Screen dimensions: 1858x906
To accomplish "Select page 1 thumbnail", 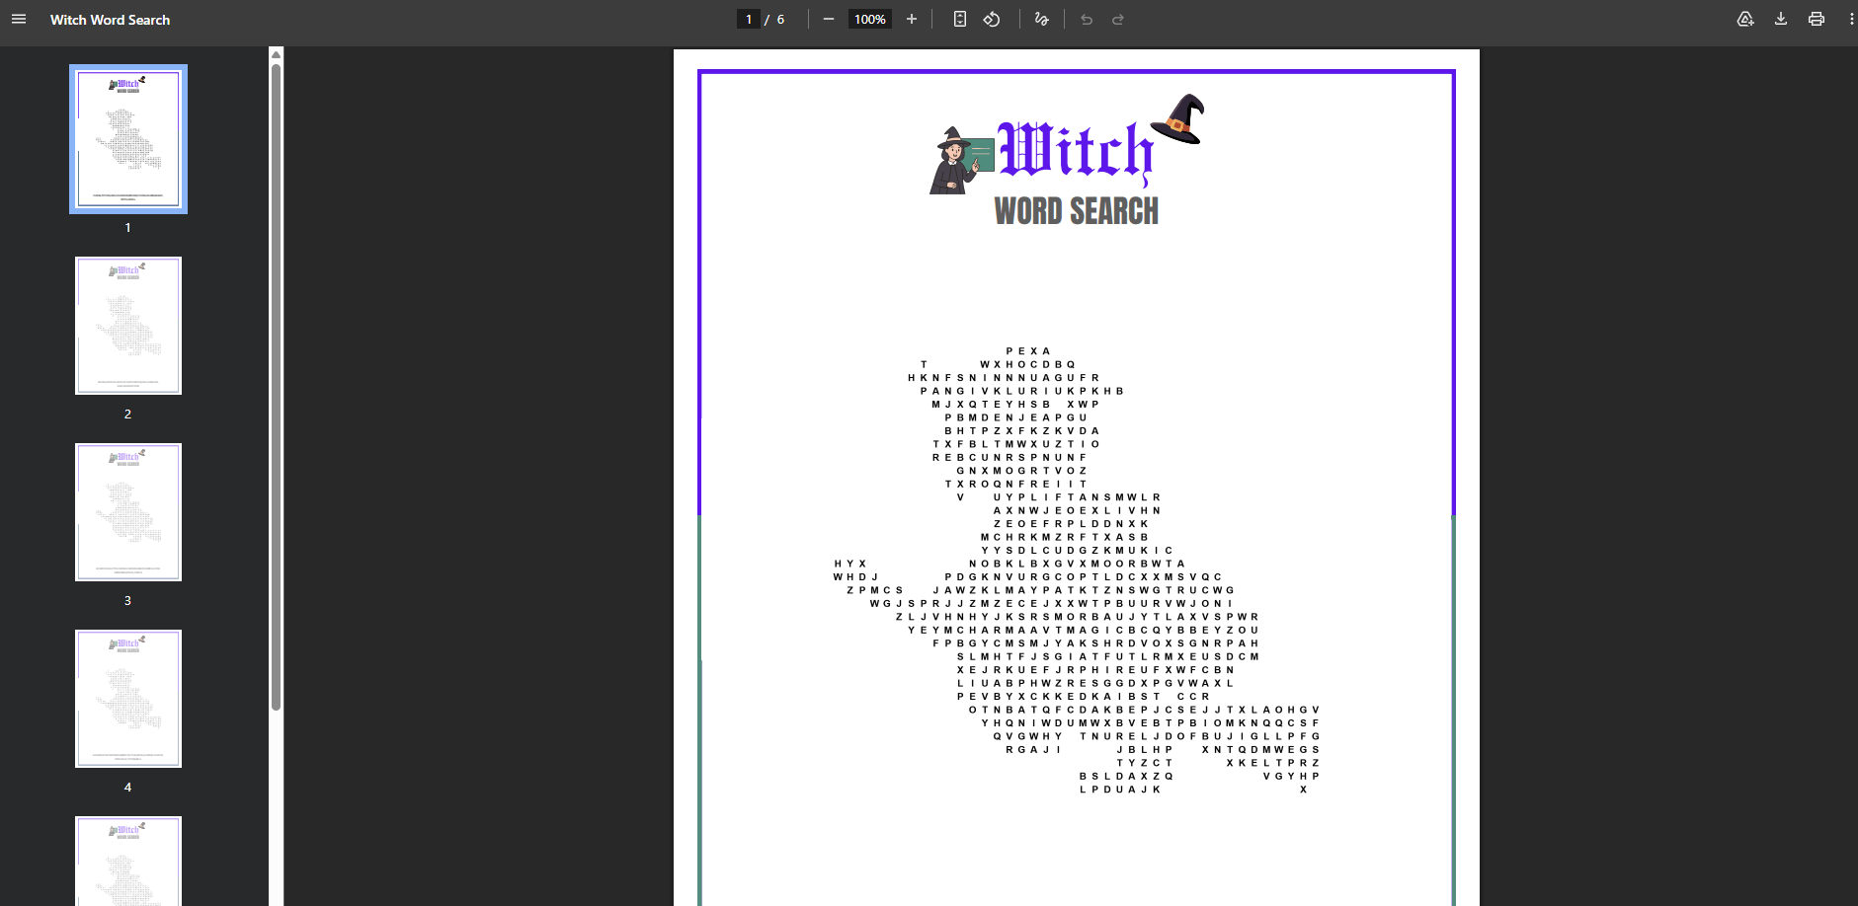I will pyautogui.click(x=128, y=139).
